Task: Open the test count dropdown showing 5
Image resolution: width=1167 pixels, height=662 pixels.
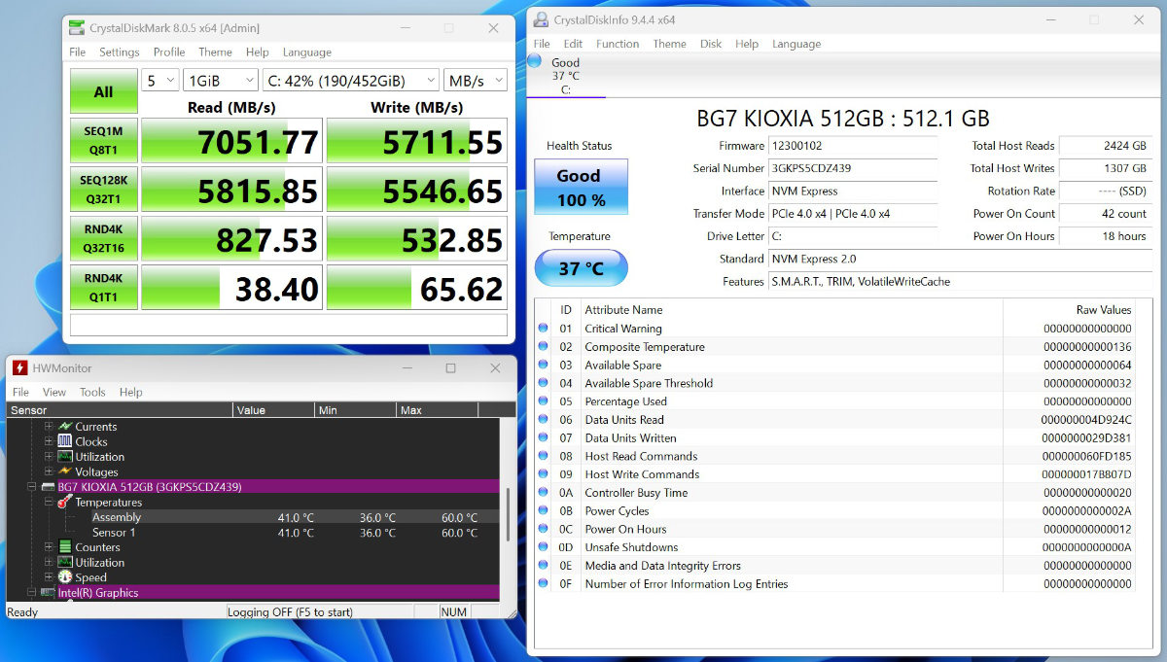Action: coord(160,80)
